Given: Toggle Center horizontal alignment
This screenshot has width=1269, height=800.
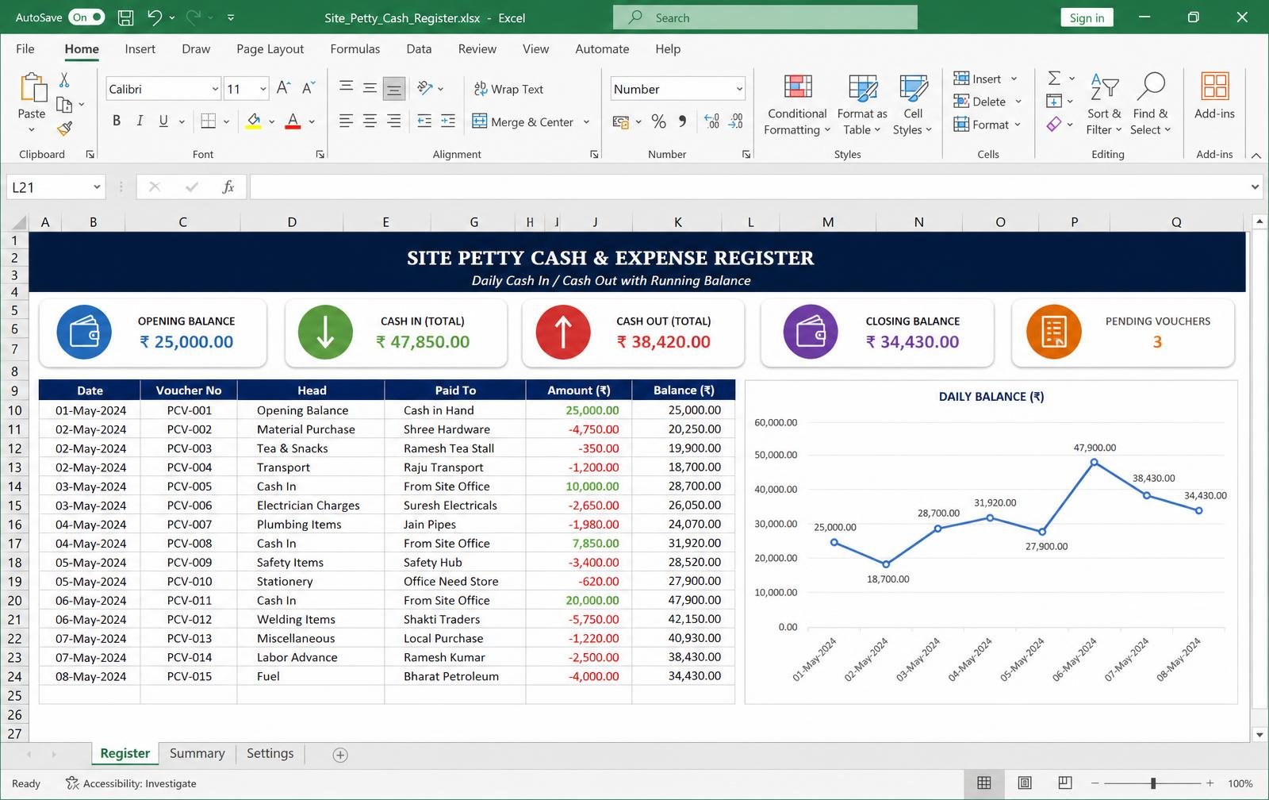Looking at the screenshot, I should click(370, 121).
